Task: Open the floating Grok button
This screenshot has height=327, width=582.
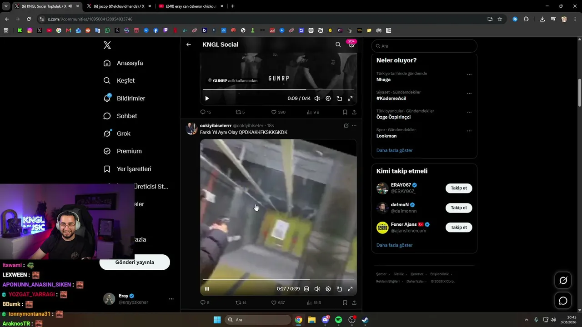Action: coord(563,281)
